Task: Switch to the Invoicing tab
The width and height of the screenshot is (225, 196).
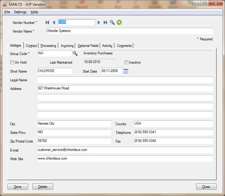Action: (x=67, y=46)
